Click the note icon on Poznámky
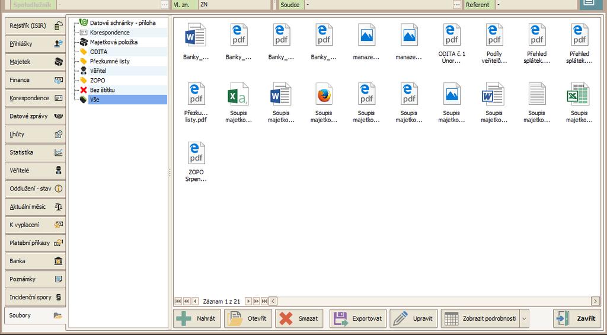 [x=59, y=279]
